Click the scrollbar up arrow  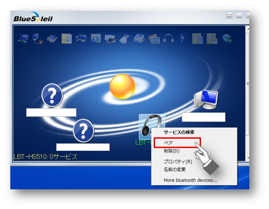pyautogui.click(x=248, y=29)
